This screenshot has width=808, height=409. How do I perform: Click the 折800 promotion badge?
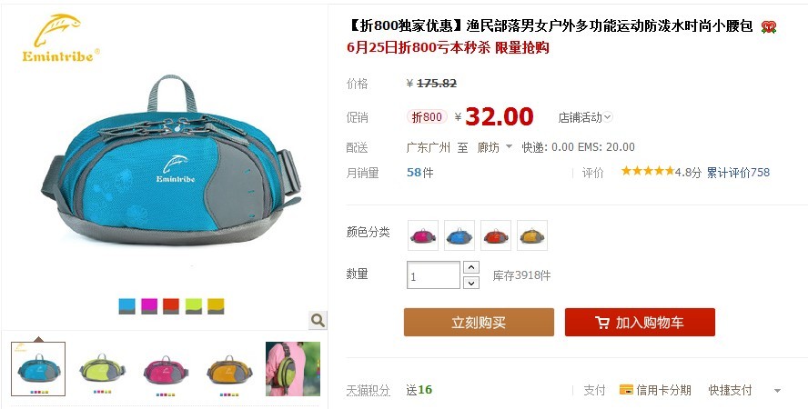click(427, 117)
